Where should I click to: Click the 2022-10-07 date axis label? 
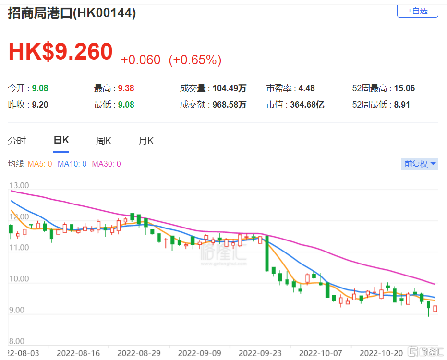tap(320, 353)
